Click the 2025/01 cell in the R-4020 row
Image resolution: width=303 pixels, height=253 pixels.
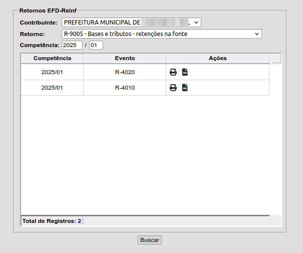[52, 72]
